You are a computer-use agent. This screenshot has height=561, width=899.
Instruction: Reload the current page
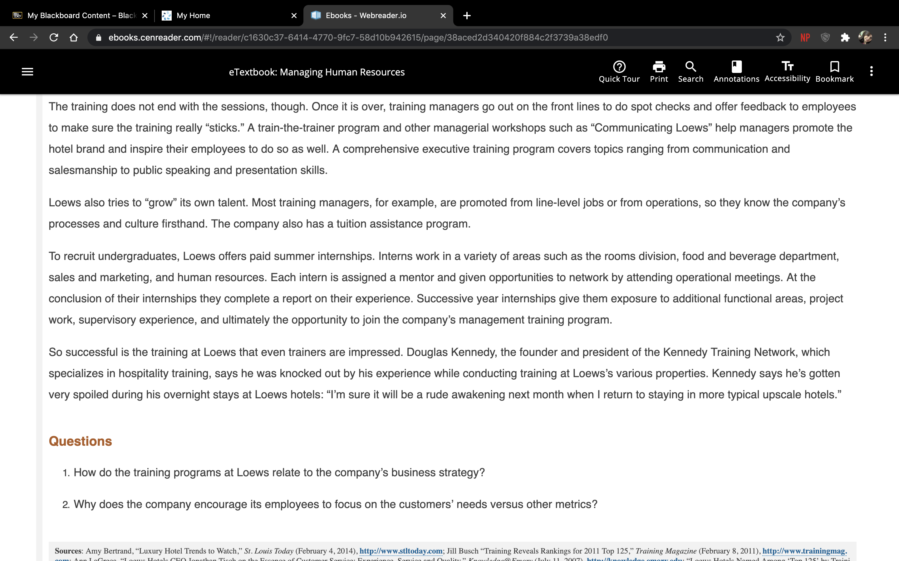click(x=54, y=37)
